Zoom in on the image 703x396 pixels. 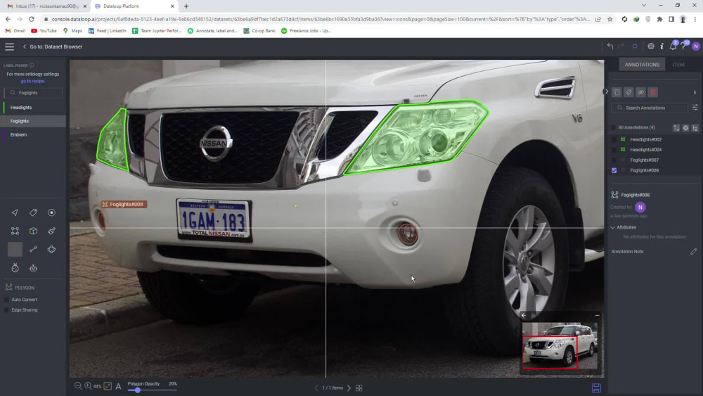point(88,385)
